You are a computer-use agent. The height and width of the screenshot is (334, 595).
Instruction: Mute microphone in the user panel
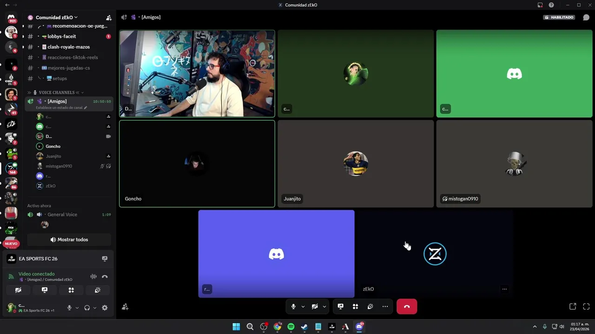pyautogui.click(x=69, y=308)
